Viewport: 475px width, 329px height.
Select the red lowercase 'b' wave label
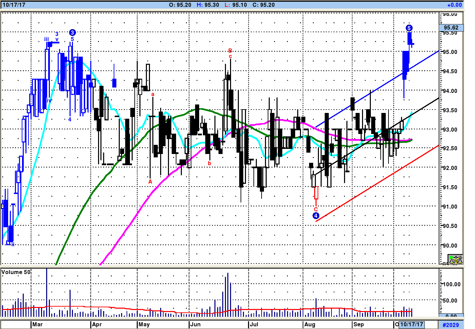tap(210, 163)
